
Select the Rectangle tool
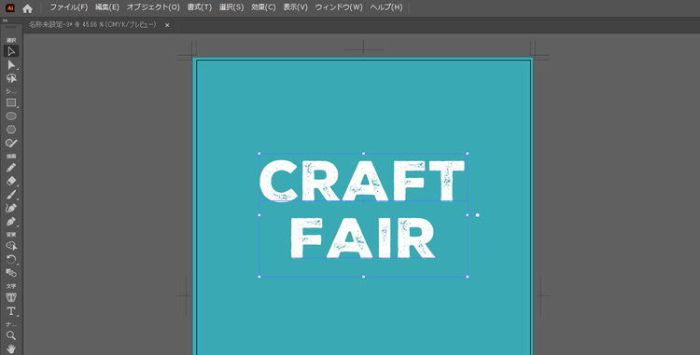pyautogui.click(x=11, y=102)
